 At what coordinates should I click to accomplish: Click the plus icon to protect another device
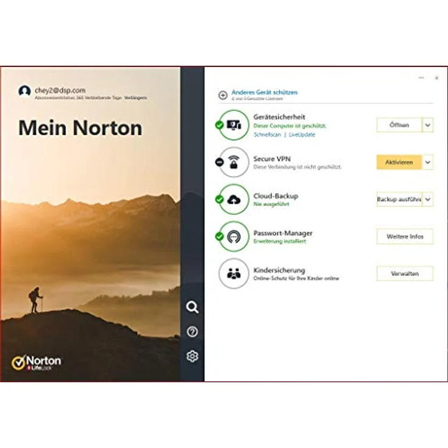(223, 95)
